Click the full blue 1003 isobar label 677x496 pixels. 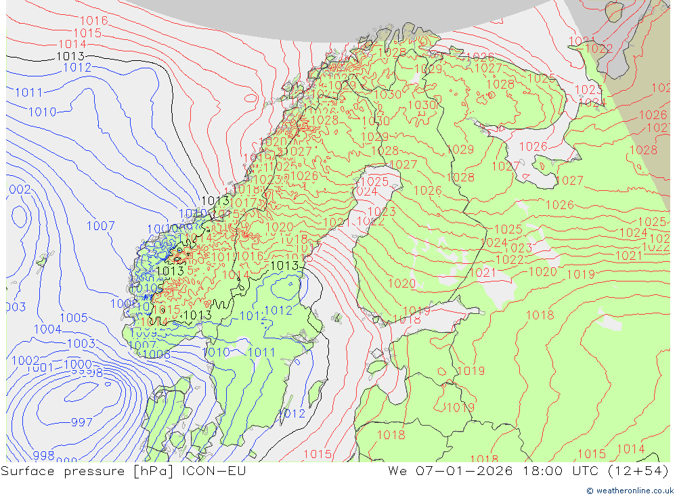(81, 344)
